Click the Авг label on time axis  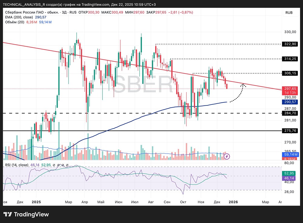click(x=151, y=202)
